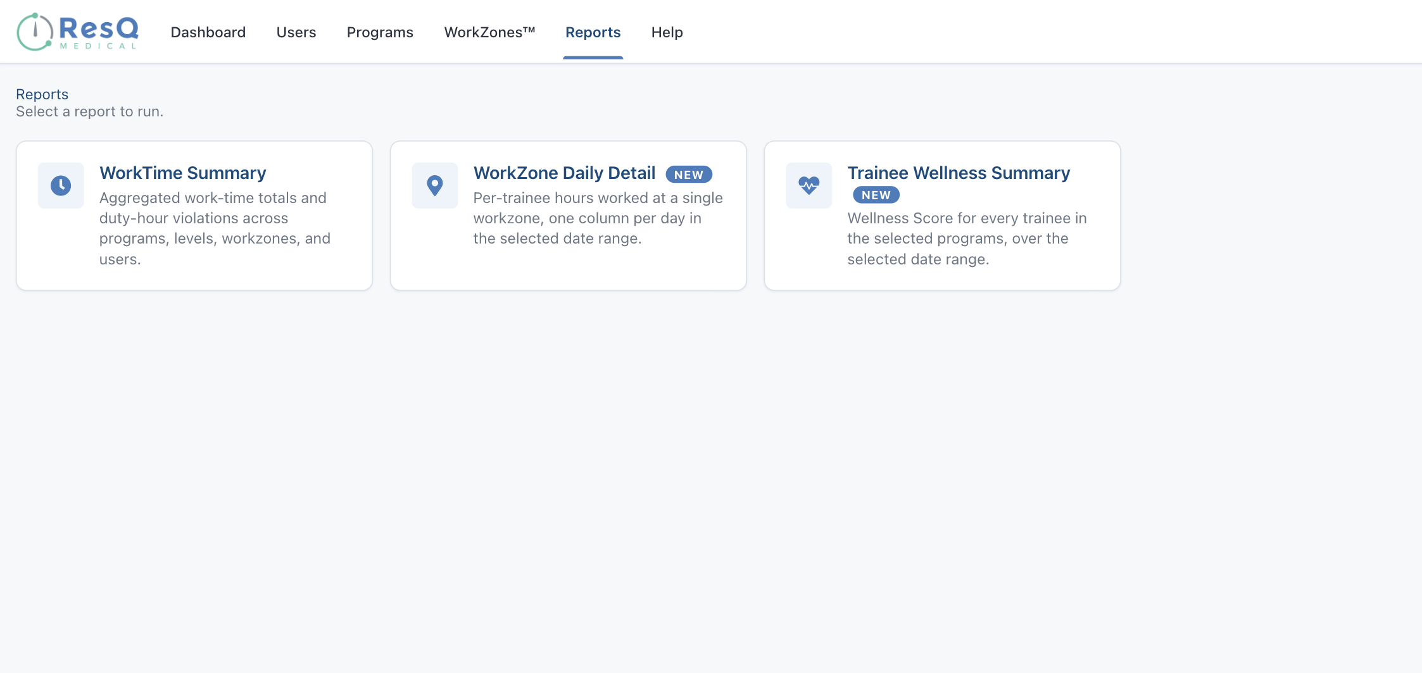Click the ResQ Medical logo

[x=77, y=32]
